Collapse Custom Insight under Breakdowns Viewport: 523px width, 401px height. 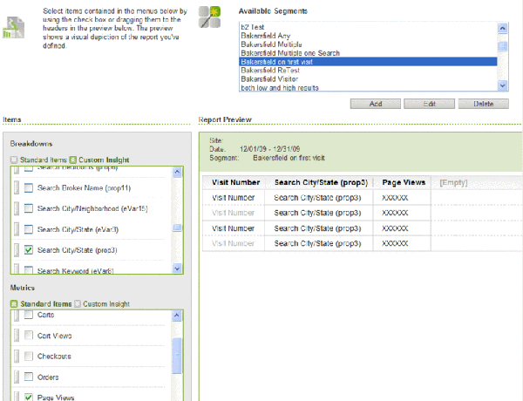[73, 160]
